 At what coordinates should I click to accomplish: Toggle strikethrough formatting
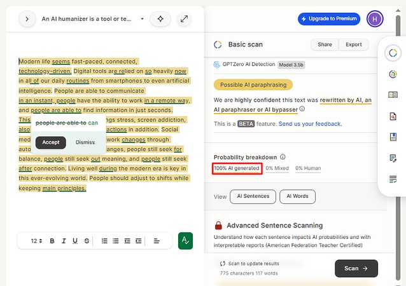coord(87,241)
